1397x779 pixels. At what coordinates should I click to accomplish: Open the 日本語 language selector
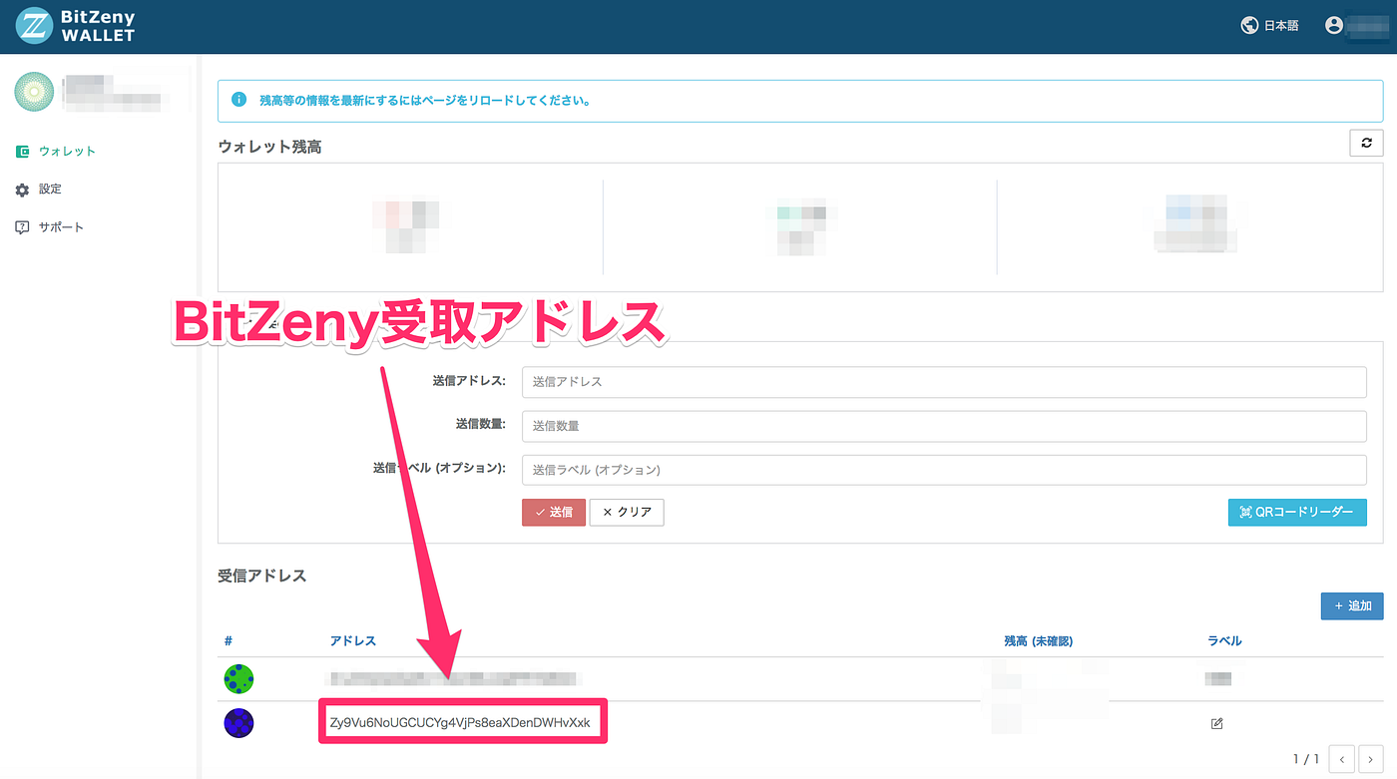click(1281, 26)
